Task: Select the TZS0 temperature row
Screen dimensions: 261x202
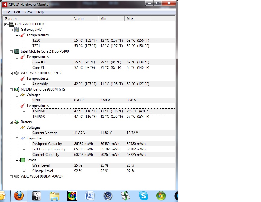Action: tap(103, 40)
